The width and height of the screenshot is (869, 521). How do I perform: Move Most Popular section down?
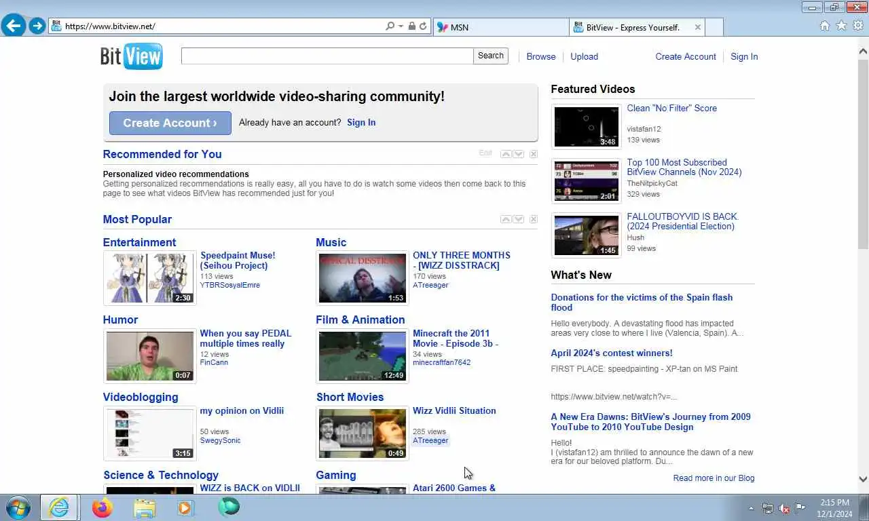[x=519, y=219]
